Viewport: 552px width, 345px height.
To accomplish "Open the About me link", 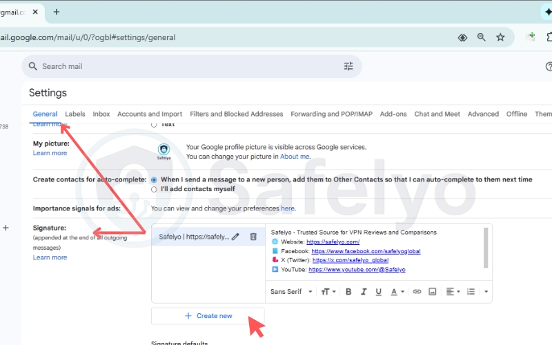I will tap(295, 157).
